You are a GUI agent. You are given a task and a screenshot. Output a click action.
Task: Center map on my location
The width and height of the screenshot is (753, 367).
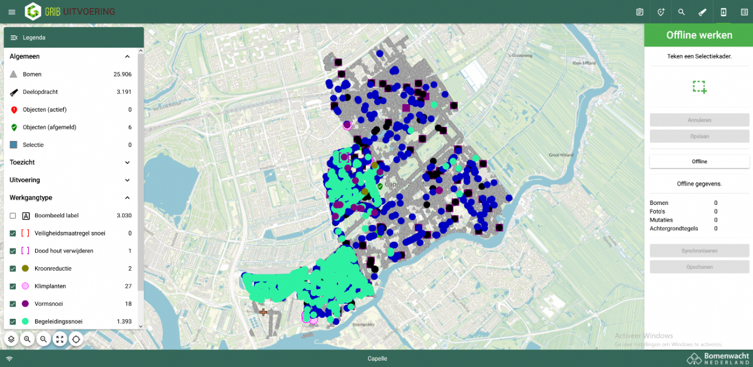pos(76,339)
